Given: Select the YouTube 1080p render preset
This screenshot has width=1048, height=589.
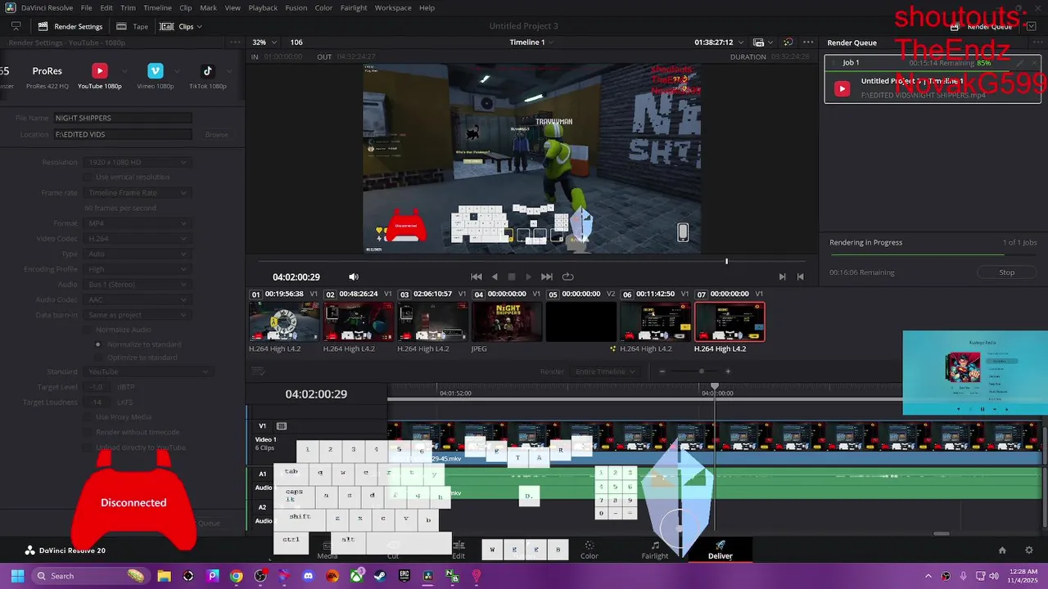Looking at the screenshot, I should pos(100,77).
